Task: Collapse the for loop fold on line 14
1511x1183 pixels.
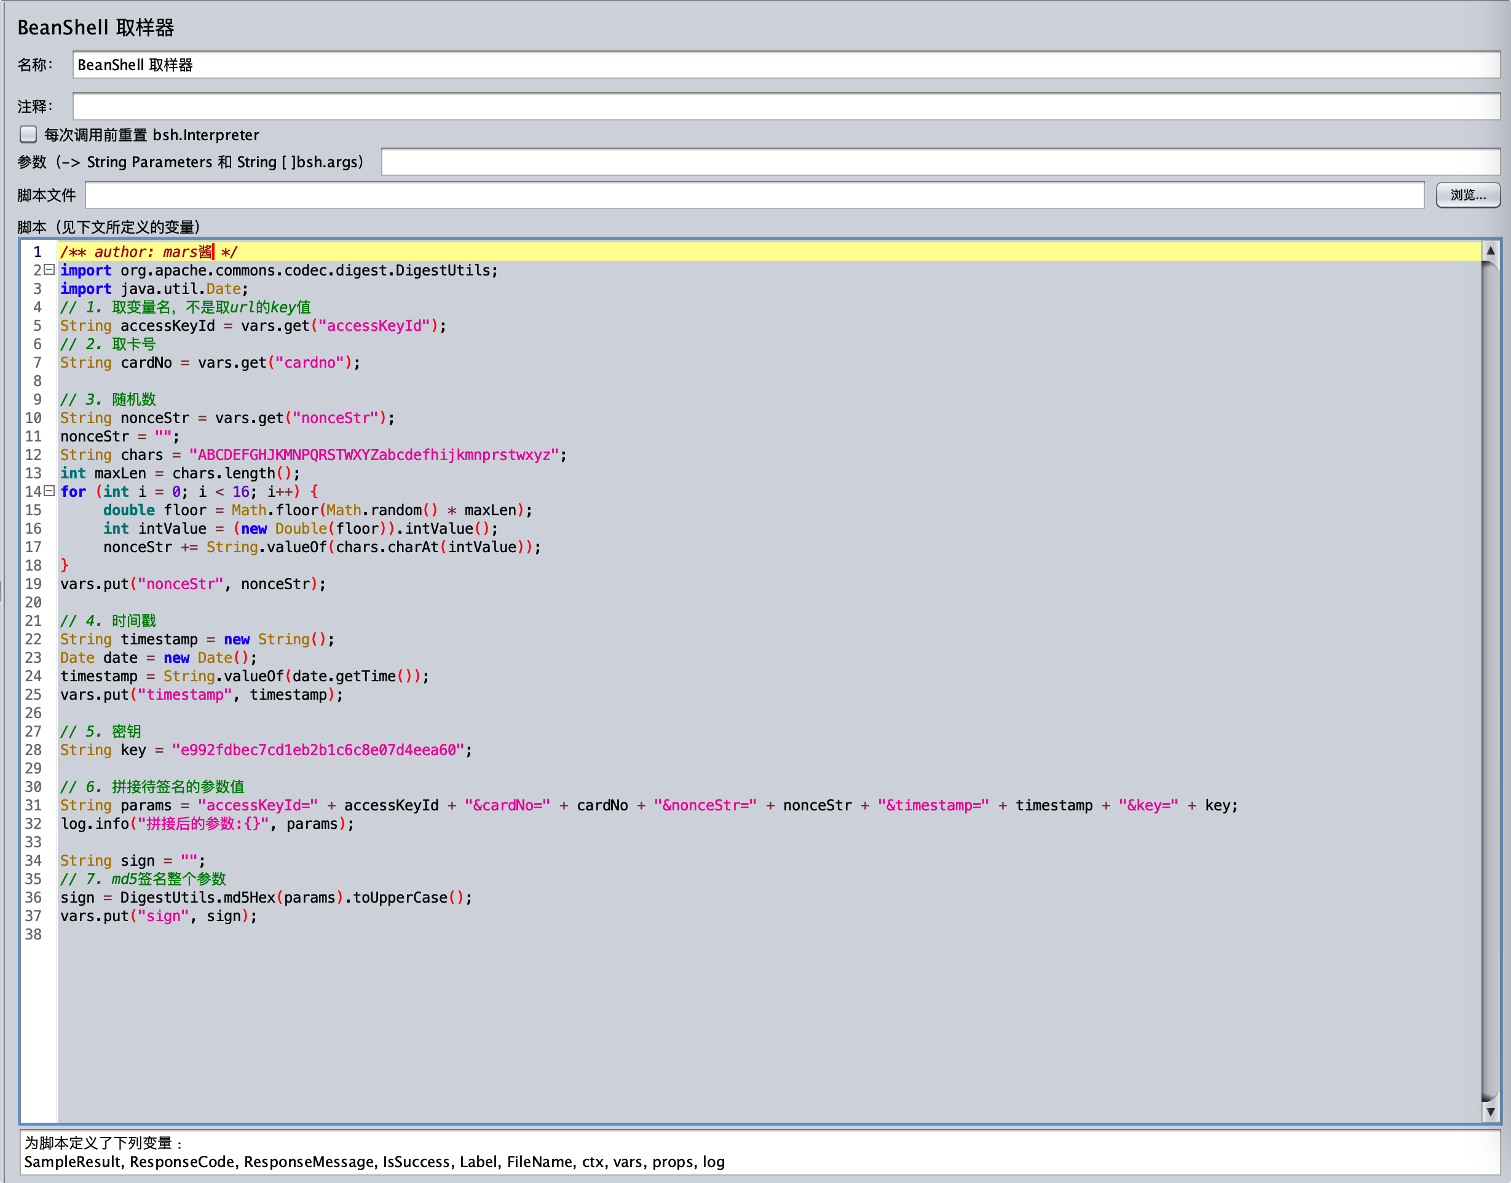Action: tap(49, 491)
